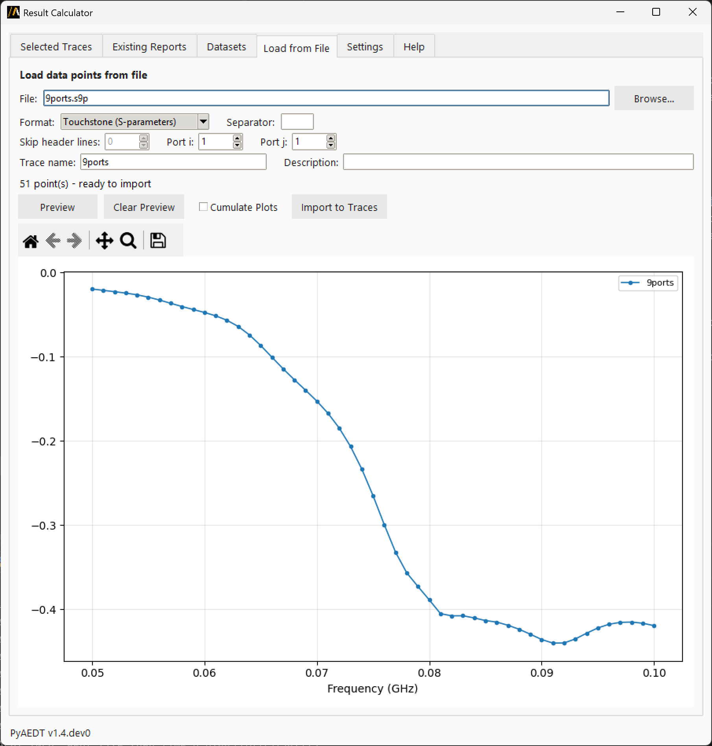712x746 pixels.
Task: Decrease the Port i value
Action: (237, 145)
